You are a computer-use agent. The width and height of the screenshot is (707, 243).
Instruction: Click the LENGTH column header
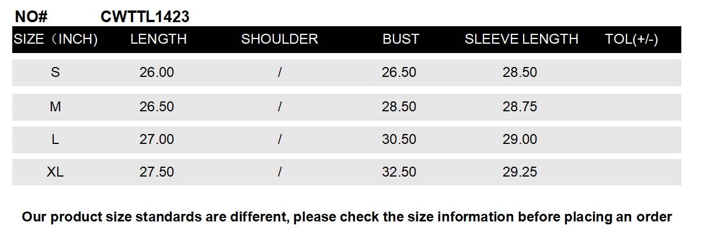pyautogui.click(x=158, y=39)
